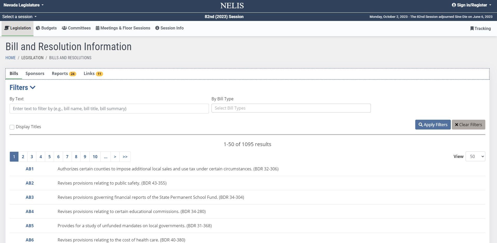The image size is (497, 243).
Task: Click the LEGISLATION breadcrumb
Action: click(32, 58)
